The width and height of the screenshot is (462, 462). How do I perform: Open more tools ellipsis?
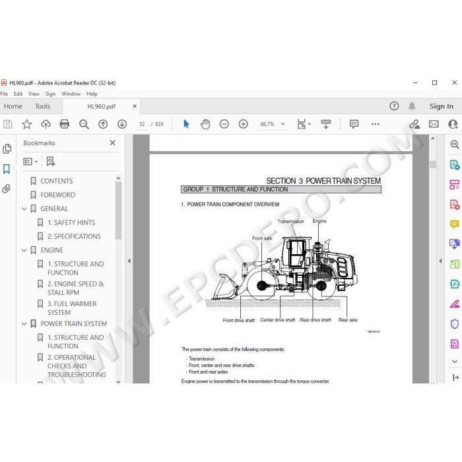375,124
